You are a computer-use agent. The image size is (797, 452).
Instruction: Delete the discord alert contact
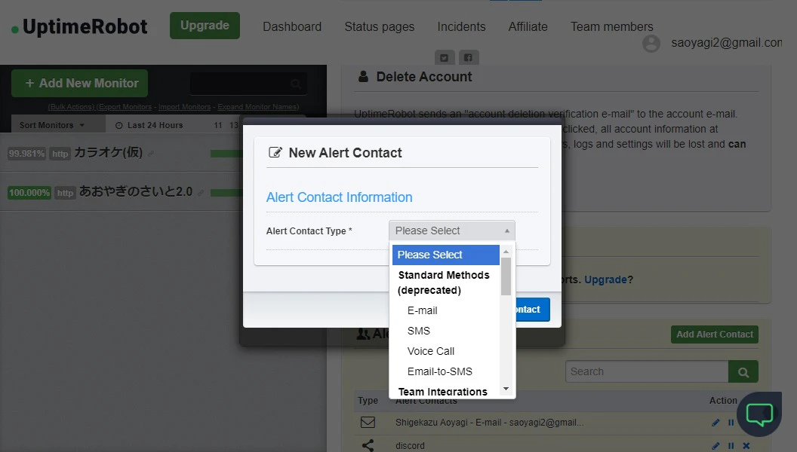746,446
